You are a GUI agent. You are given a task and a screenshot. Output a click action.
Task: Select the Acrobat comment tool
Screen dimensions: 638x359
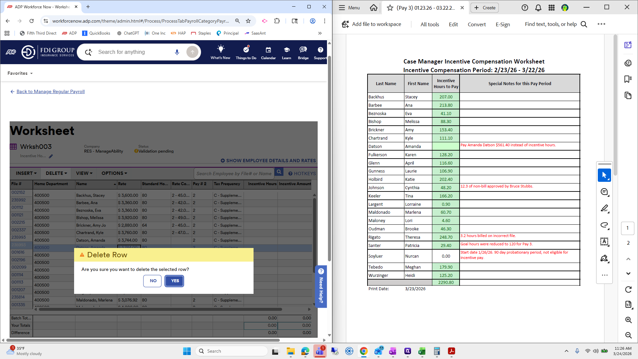(x=604, y=192)
